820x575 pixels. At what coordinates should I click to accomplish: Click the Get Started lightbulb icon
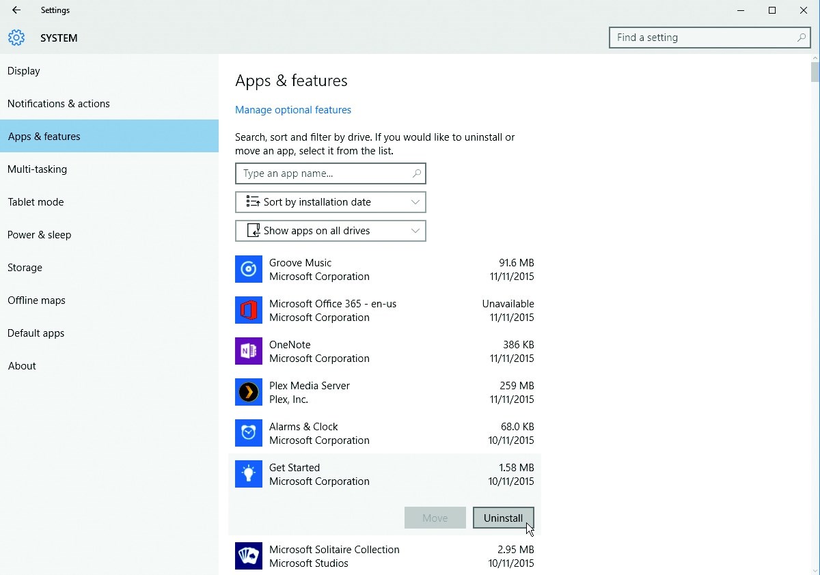pos(249,474)
